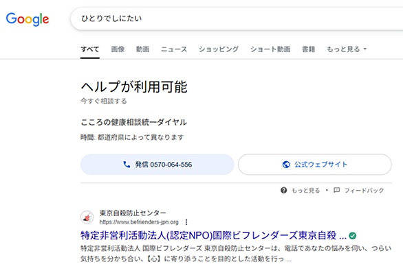Select the 今すぐ相談する text
403x275 pixels.
[104, 101]
